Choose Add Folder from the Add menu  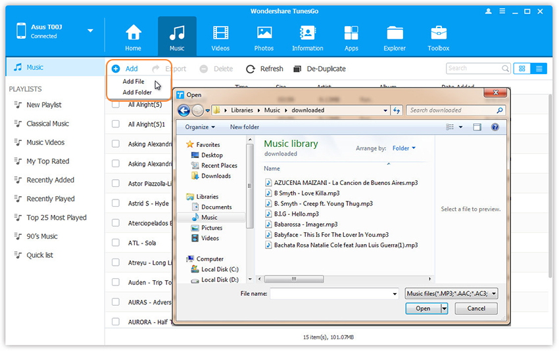pos(137,93)
